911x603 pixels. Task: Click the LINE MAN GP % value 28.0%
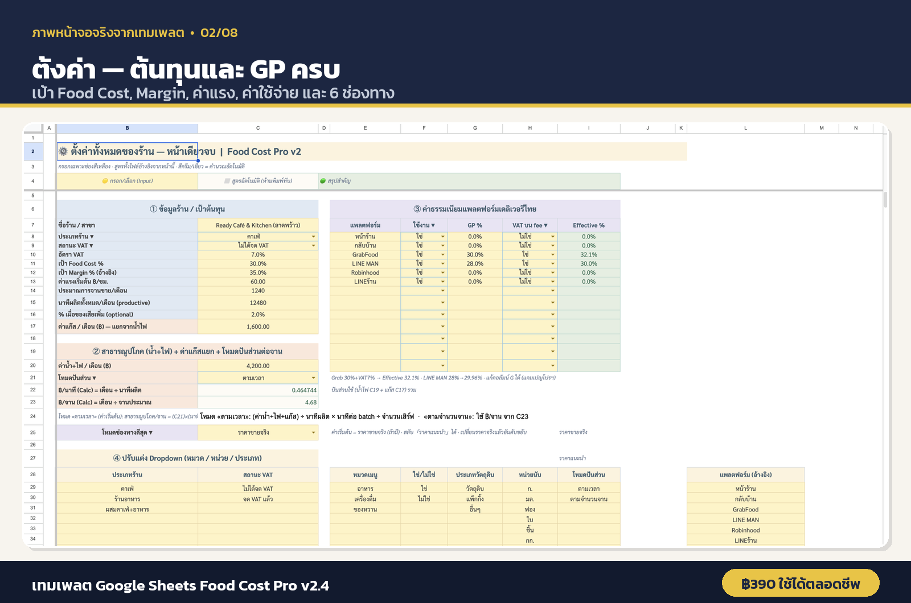pos(475,264)
